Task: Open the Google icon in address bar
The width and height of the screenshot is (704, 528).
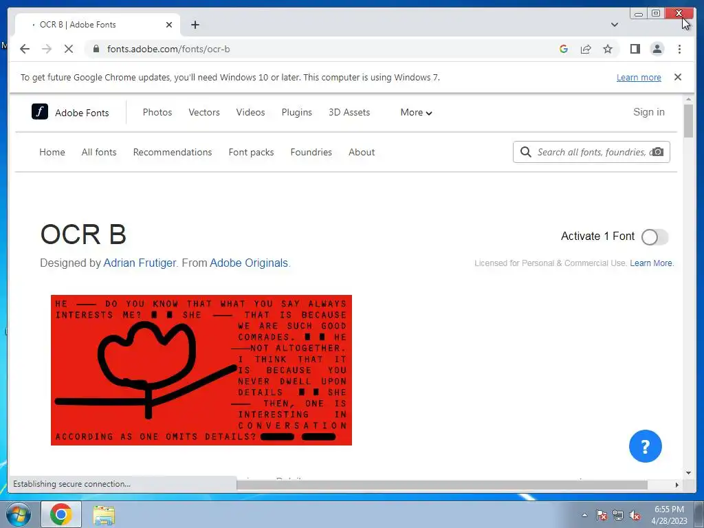Action: 564,49
